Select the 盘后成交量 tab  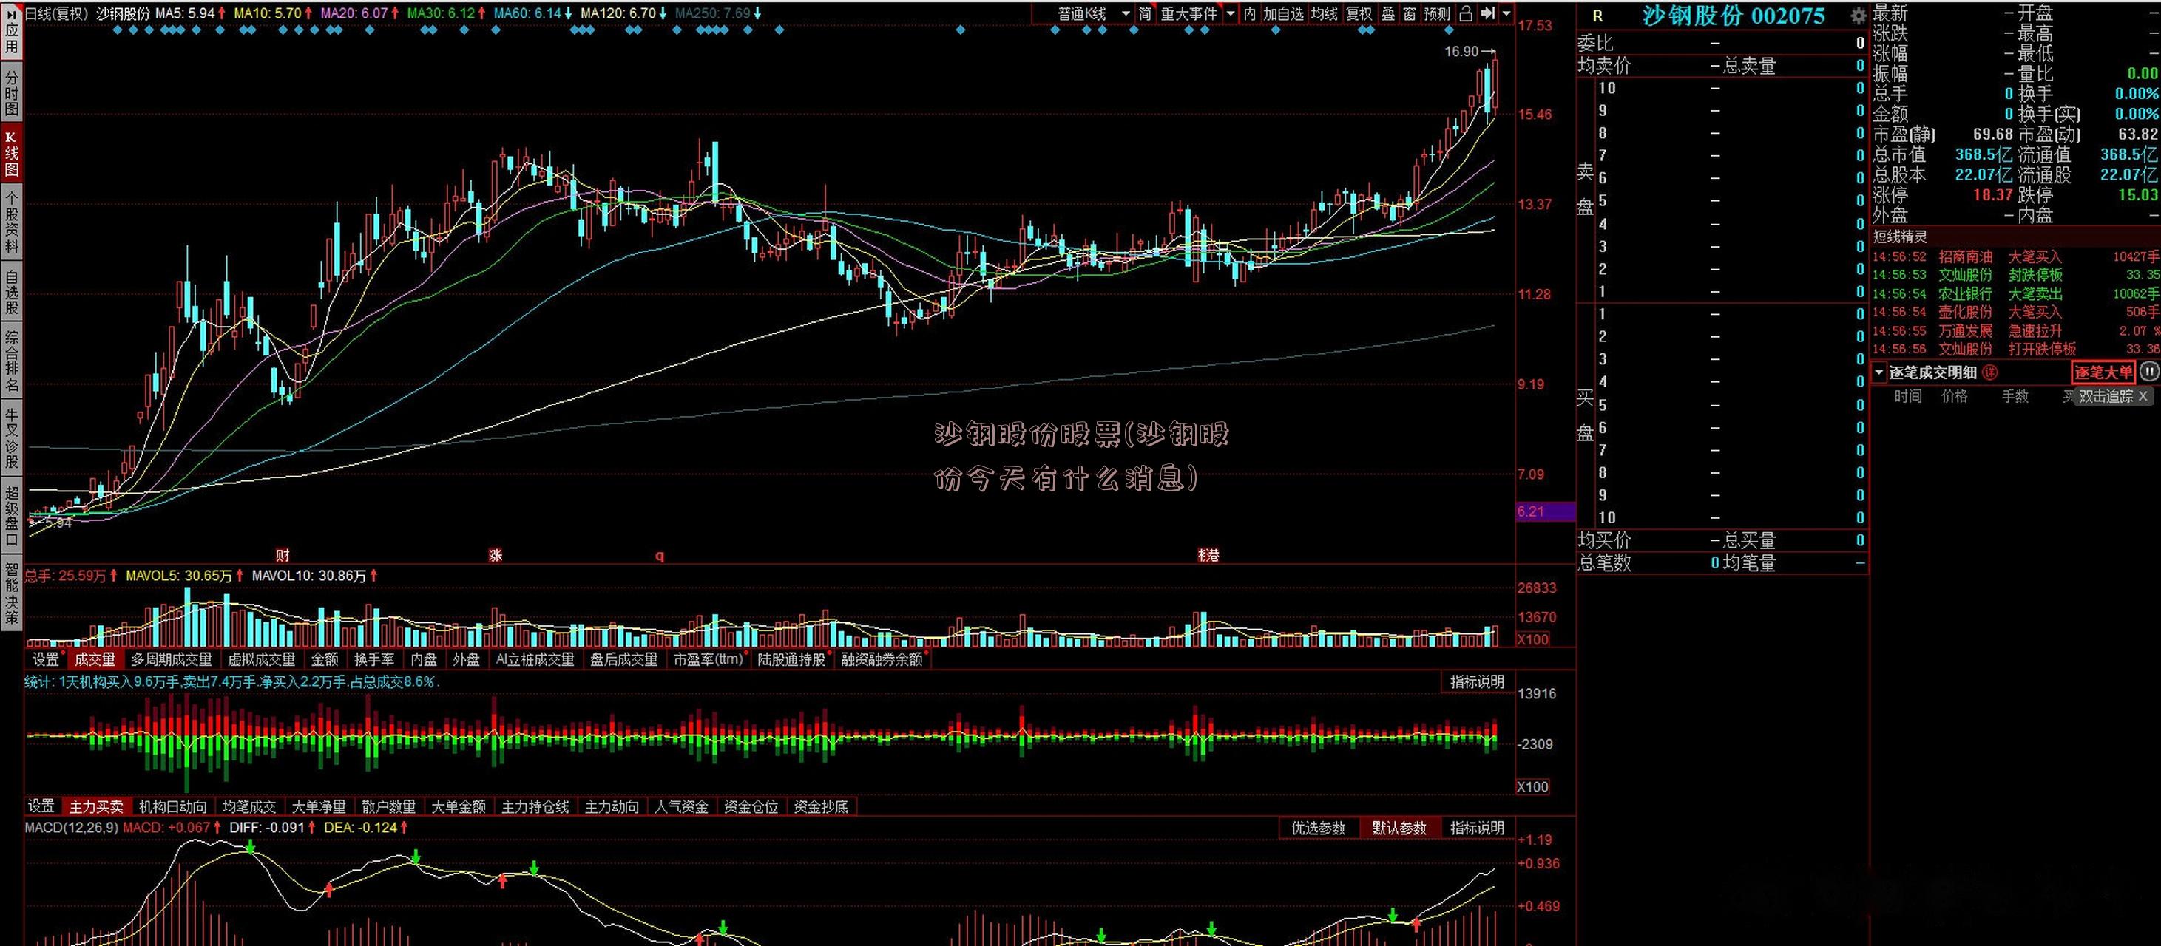[x=623, y=659]
